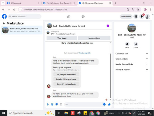
Task: Open Task View on taskbar
Action: point(59,113)
